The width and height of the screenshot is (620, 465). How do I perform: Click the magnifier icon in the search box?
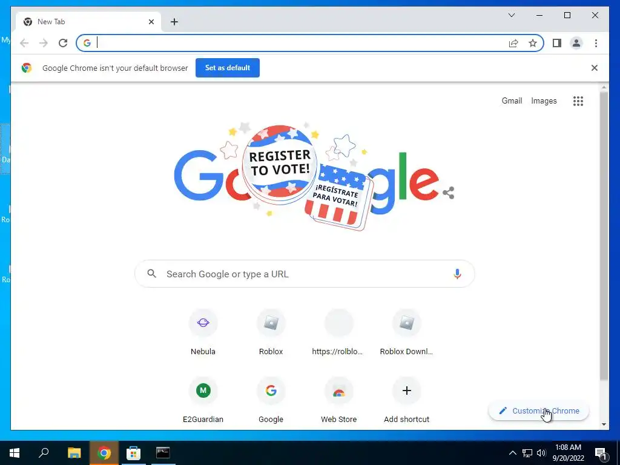coord(152,273)
